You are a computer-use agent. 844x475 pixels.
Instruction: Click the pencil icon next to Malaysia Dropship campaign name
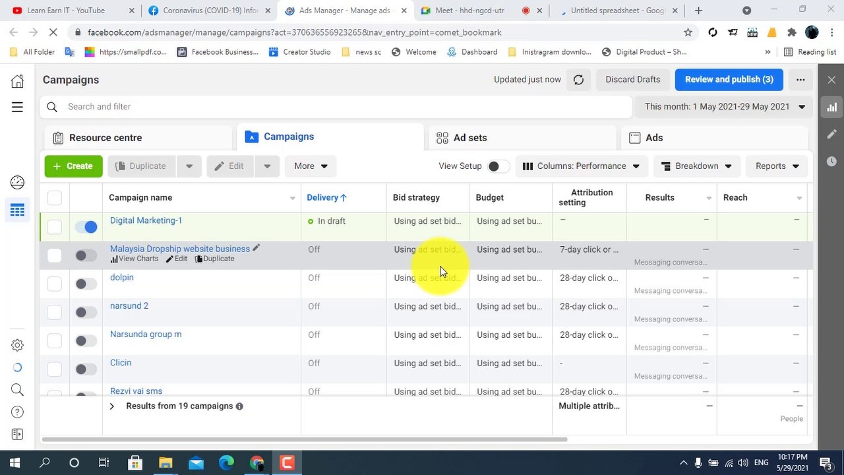[256, 248]
